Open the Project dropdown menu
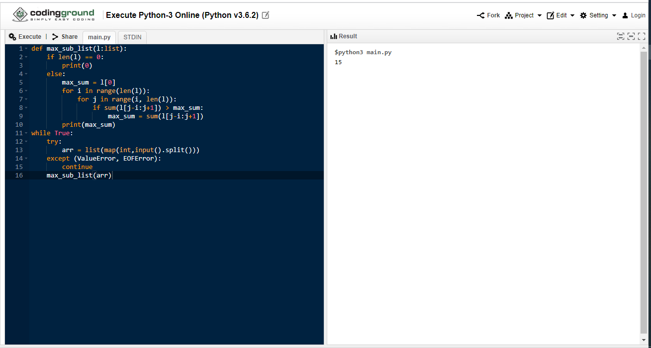This screenshot has width=651, height=348. 523,15
